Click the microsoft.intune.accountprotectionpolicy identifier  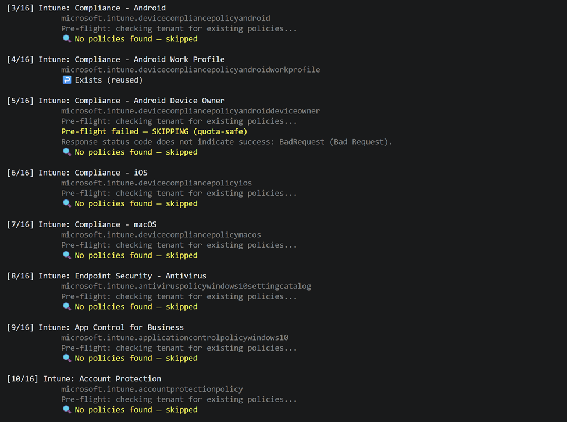pyautogui.click(x=152, y=389)
